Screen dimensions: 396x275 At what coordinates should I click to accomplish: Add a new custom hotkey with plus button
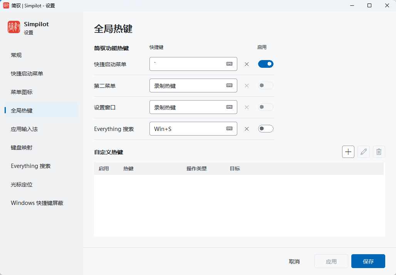click(x=348, y=152)
